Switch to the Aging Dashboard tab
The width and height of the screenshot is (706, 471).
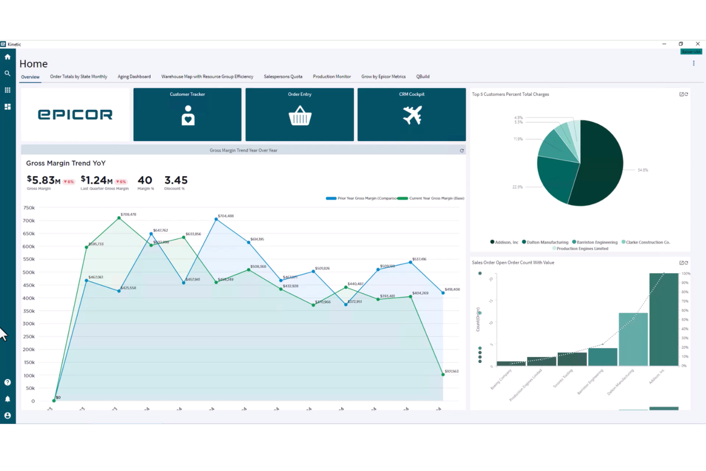(134, 76)
